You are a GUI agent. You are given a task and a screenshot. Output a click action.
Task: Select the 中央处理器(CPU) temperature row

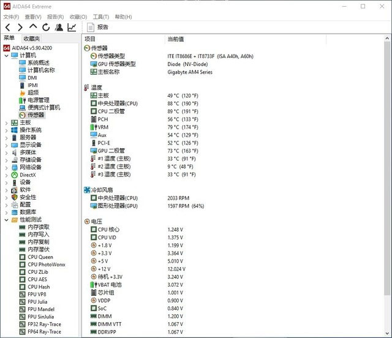[x=144, y=103]
